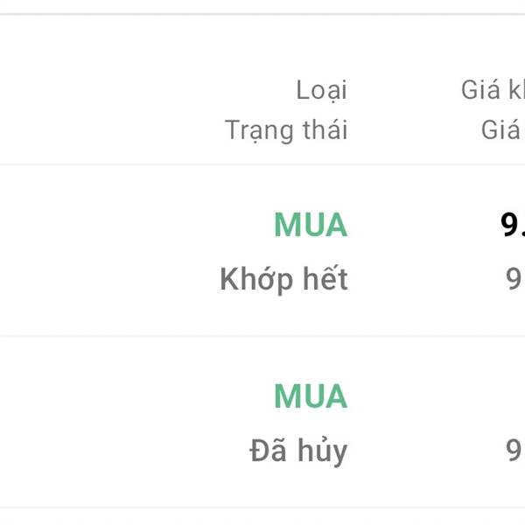The height and width of the screenshot is (525, 525).
Task: Select the gray price 9 beside Đã hủy
Action: [x=514, y=451]
